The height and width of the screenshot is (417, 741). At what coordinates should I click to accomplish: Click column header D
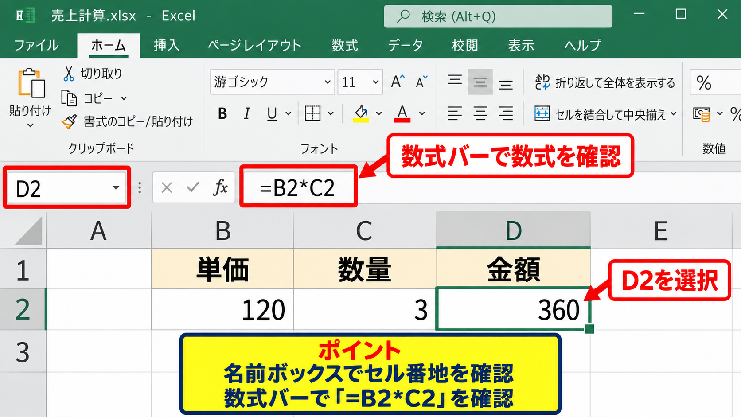(x=513, y=230)
